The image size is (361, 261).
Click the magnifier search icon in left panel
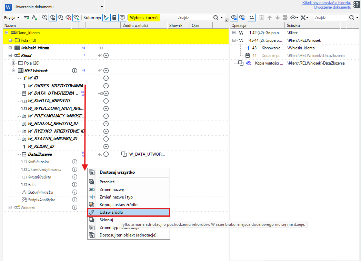pos(216,18)
